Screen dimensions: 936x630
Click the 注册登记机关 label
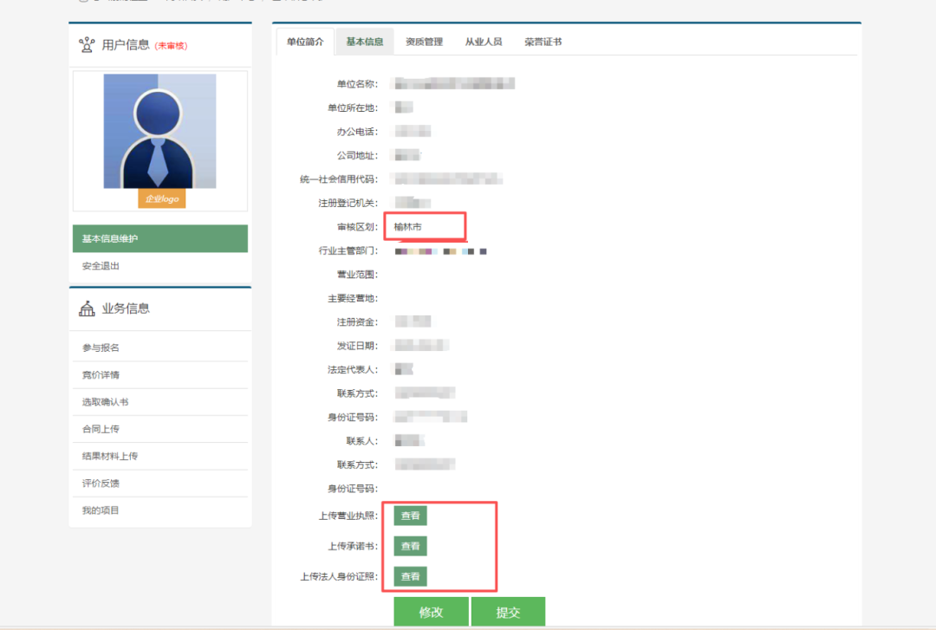pyautogui.click(x=348, y=203)
